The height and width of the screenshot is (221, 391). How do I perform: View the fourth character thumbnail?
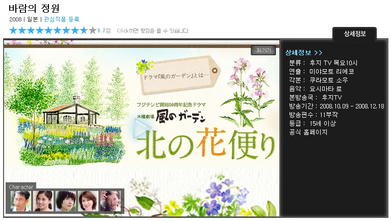[88, 201]
